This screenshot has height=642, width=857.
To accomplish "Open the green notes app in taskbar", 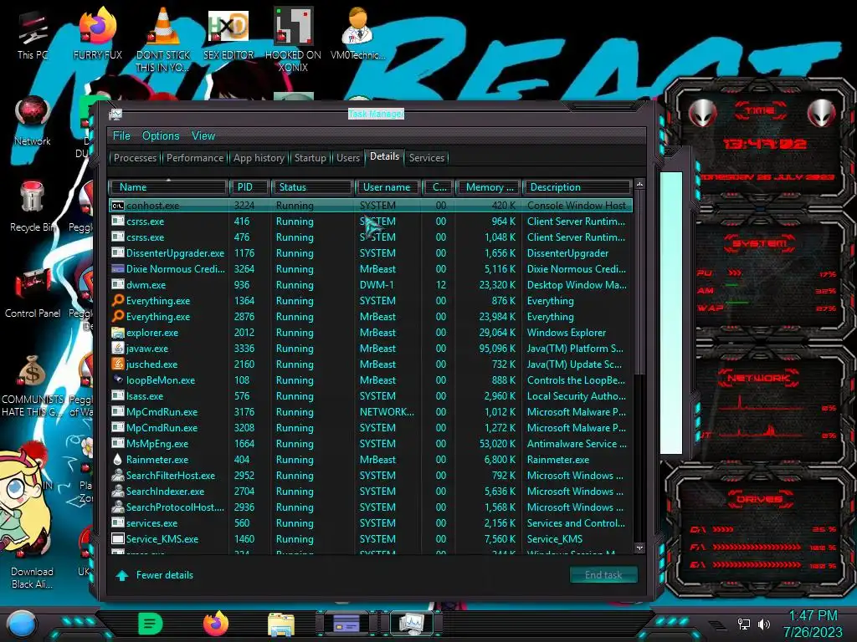I will click(151, 624).
